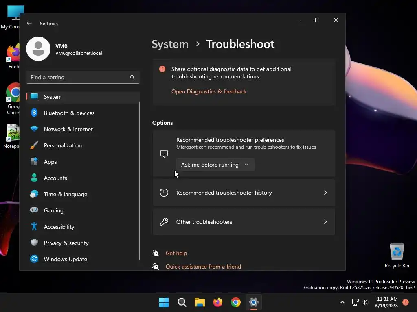The width and height of the screenshot is (417, 312).
Task: Click the orange info alert icon
Action: (x=162, y=69)
